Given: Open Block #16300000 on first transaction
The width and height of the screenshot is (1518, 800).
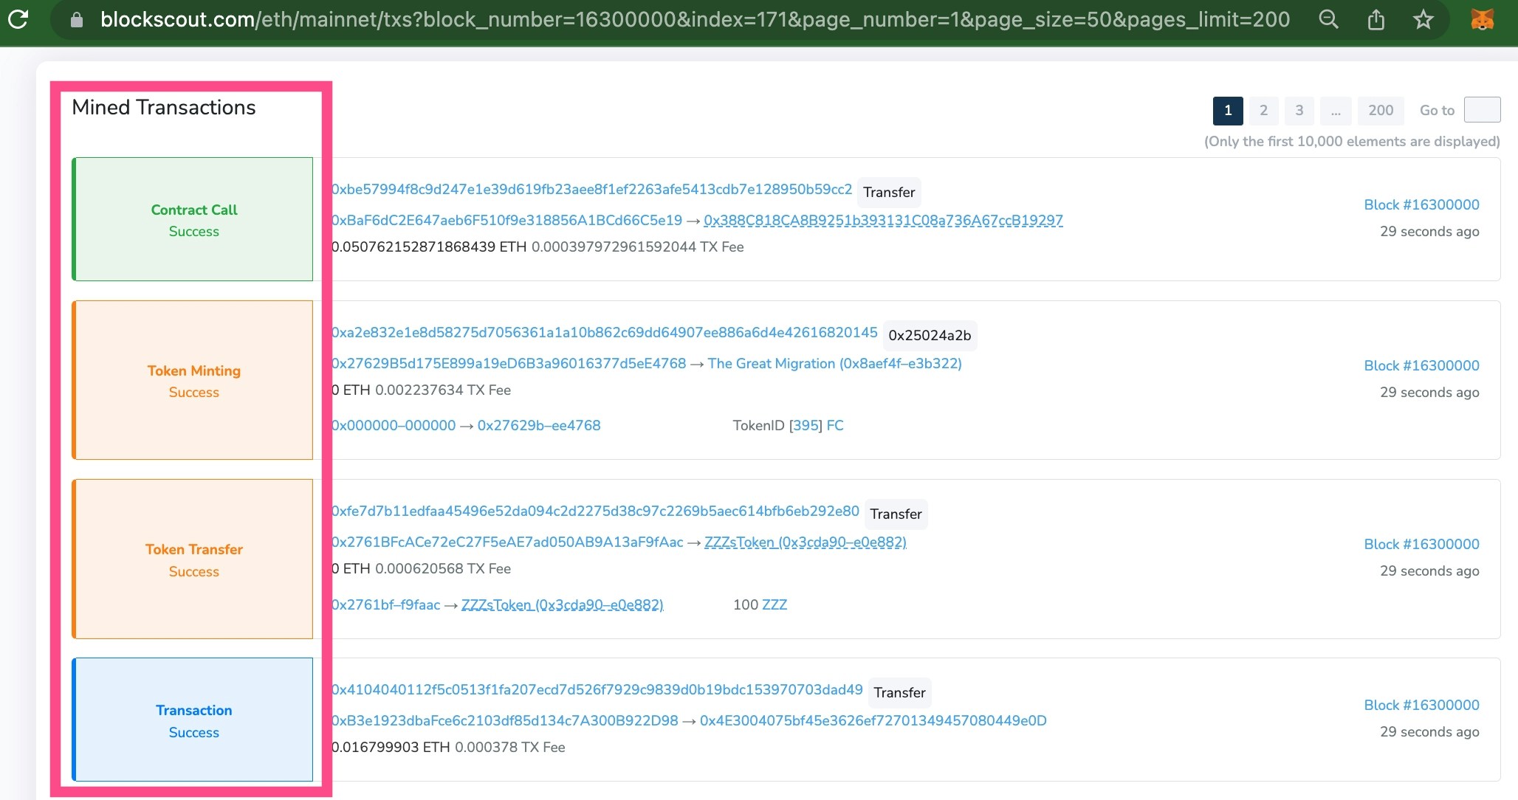Looking at the screenshot, I should (x=1421, y=205).
